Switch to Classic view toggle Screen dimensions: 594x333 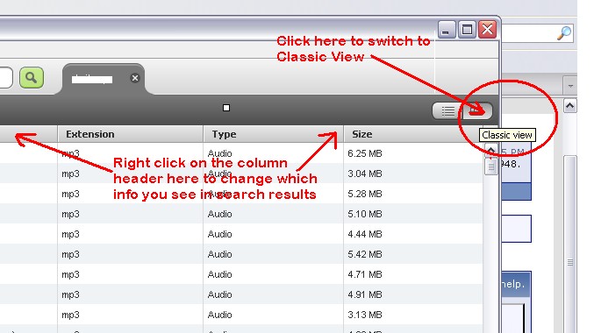[477, 111]
